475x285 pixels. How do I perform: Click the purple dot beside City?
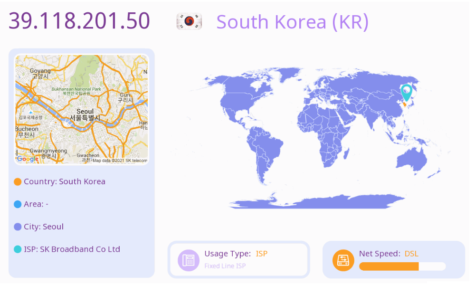(18, 227)
